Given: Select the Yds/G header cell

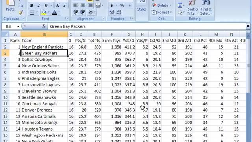Looking at the screenshot, I should coord(129,41).
